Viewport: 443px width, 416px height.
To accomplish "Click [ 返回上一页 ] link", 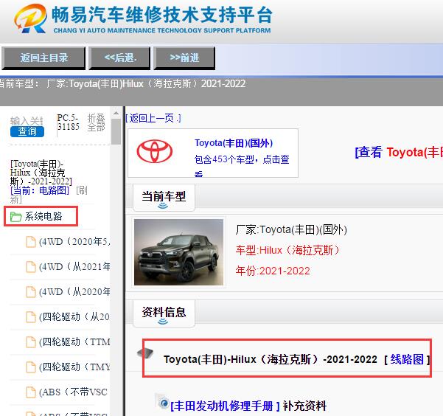I will point(153,118).
